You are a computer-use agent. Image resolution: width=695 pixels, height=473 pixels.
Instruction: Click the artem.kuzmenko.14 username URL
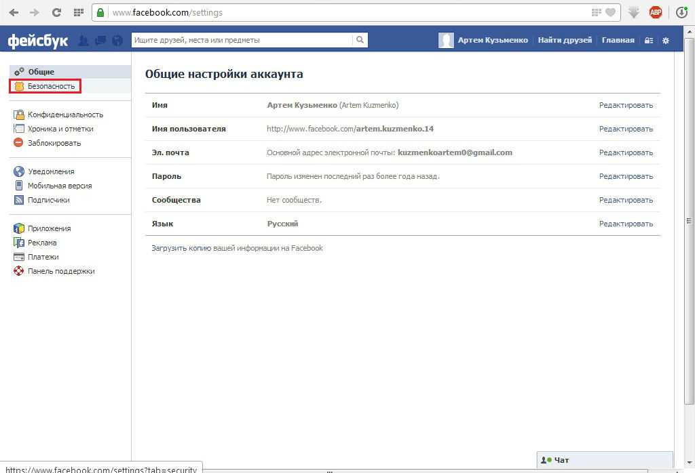click(350, 129)
